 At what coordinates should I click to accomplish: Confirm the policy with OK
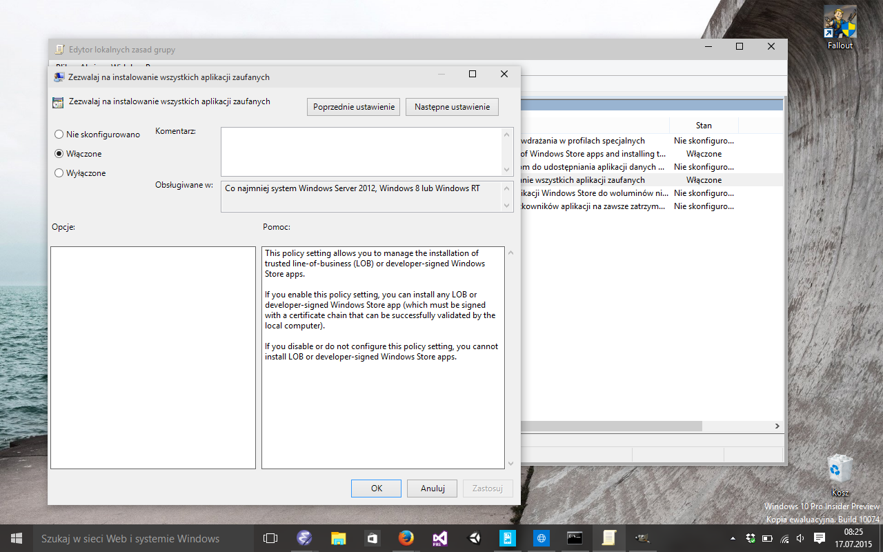(x=376, y=489)
